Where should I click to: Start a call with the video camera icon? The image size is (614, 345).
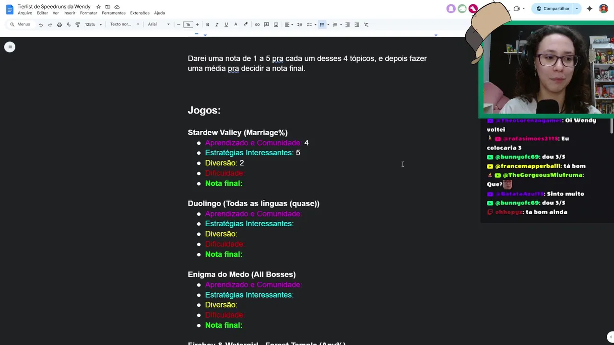[x=517, y=9]
